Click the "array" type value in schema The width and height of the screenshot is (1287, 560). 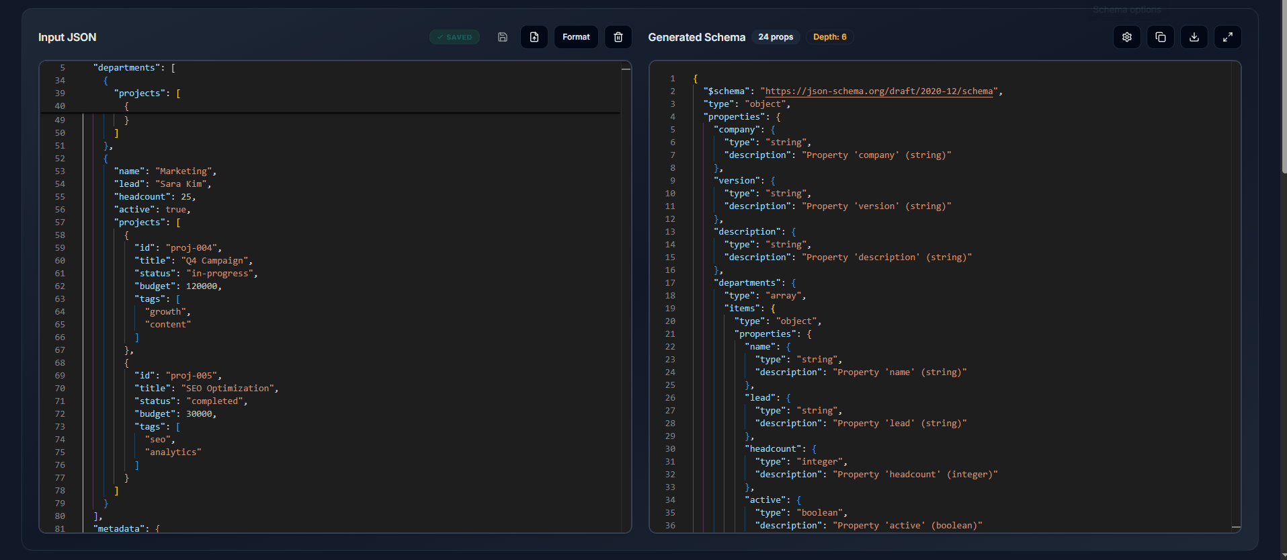(x=784, y=296)
